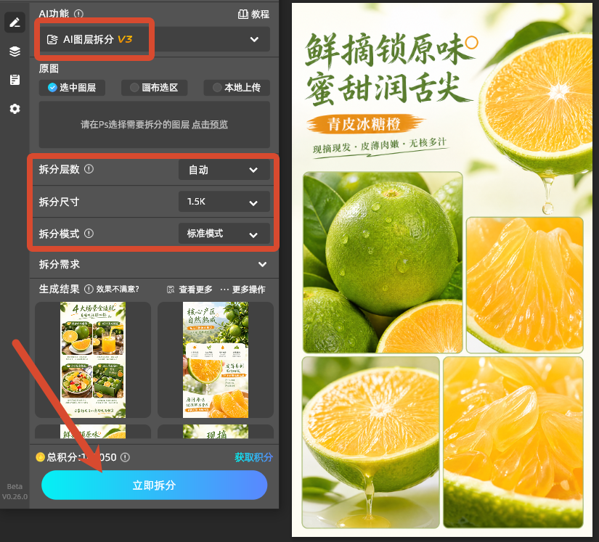Open the 4大场景 result thumbnail
This screenshot has height=542, width=599.
(x=93, y=360)
